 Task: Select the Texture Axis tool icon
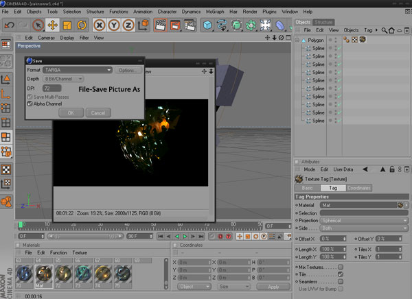tap(5, 184)
